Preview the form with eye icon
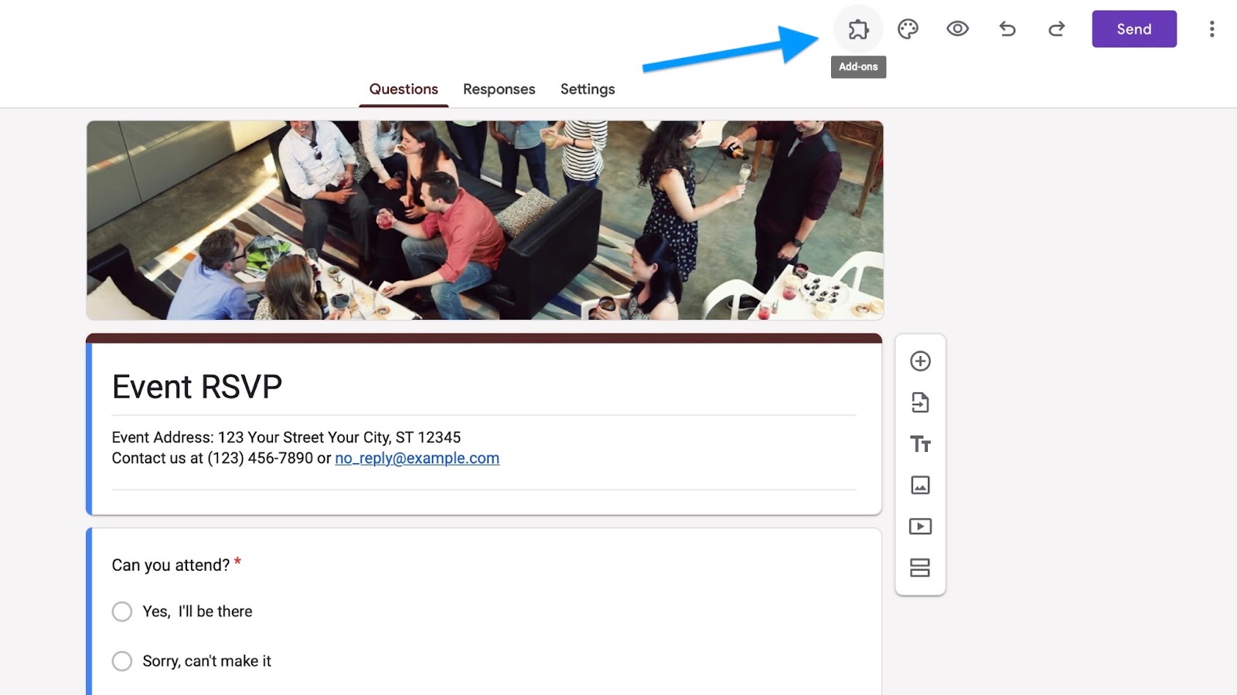The image size is (1237, 695). (x=957, y=29)
